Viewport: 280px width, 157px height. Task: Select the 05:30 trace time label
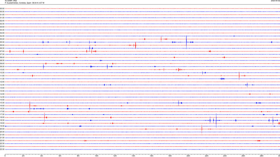coord(2,42)
